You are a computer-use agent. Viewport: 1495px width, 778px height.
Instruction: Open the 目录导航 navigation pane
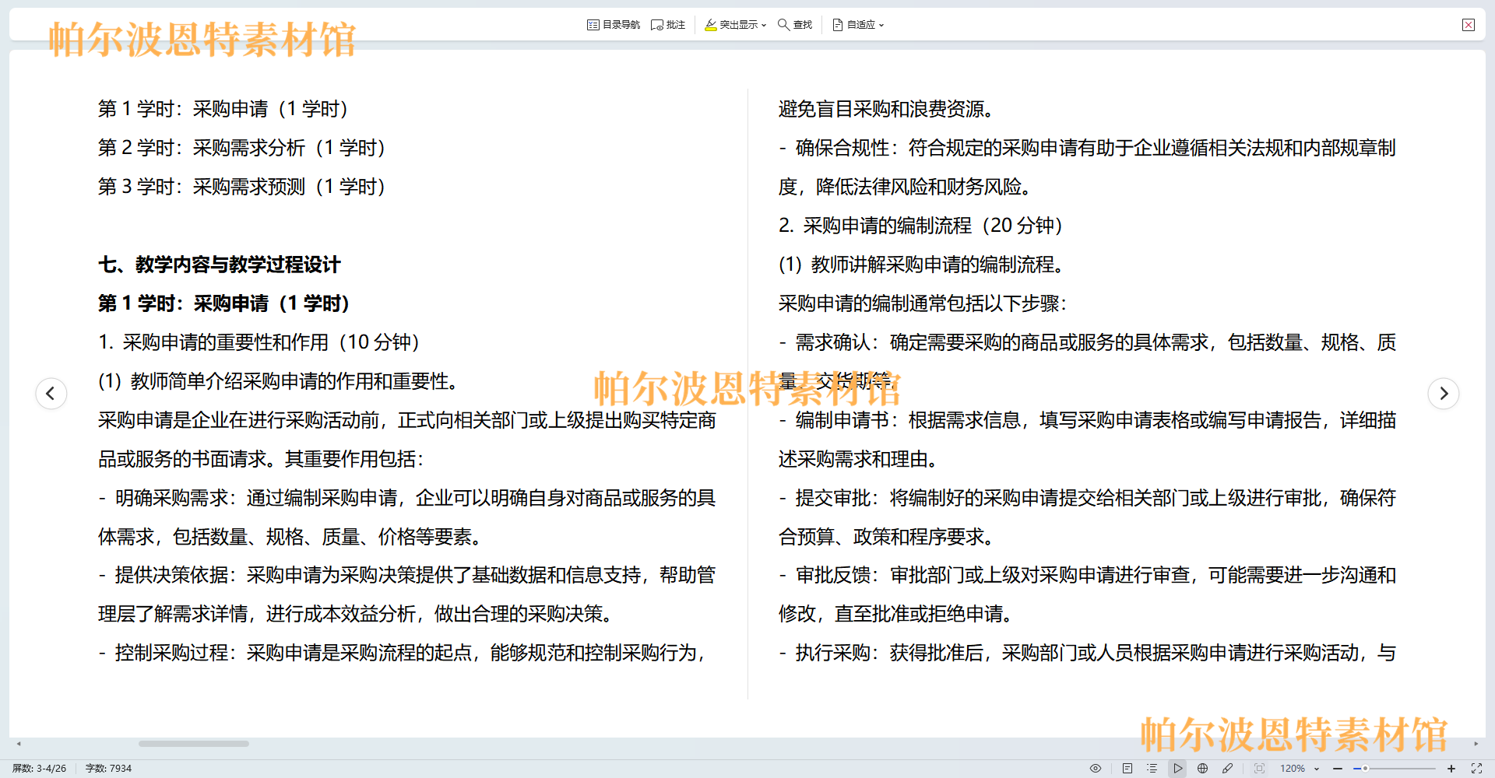(x=614, y=25)
